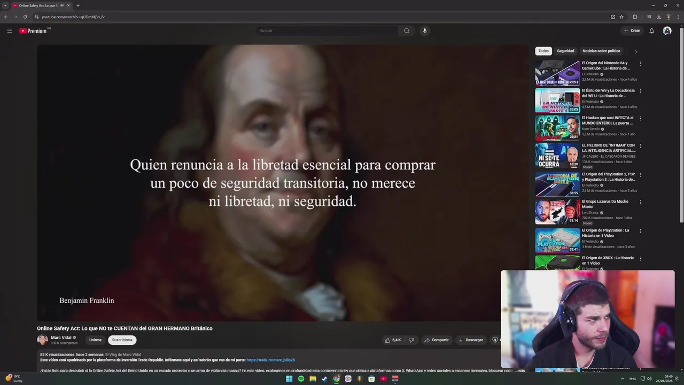Viewport: 684px width, 385px height.
Task: Open the weather widget on taskbar
Action: [x=13, y=379]
